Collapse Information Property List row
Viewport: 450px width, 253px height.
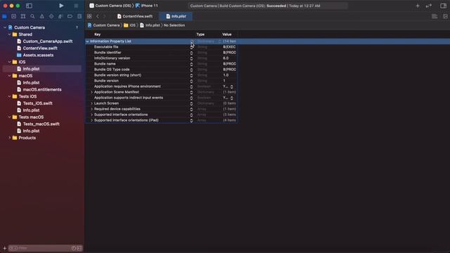tap(87, 41)
